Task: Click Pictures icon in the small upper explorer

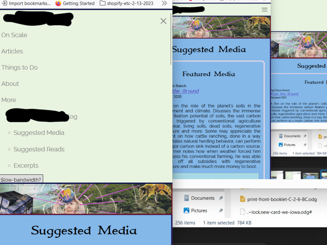Action: coord(281,145)
